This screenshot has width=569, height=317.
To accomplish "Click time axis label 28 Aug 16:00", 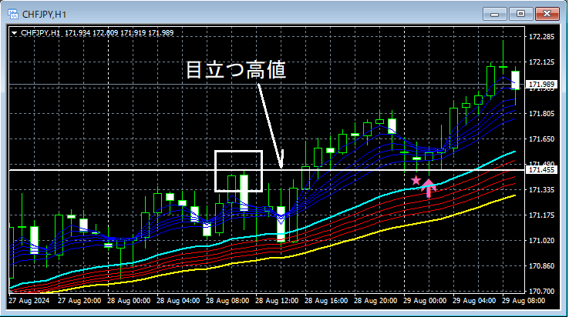I will 326,301.
